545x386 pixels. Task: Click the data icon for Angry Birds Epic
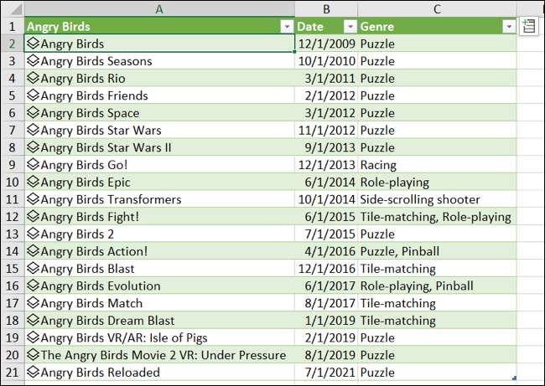[34, 182]
